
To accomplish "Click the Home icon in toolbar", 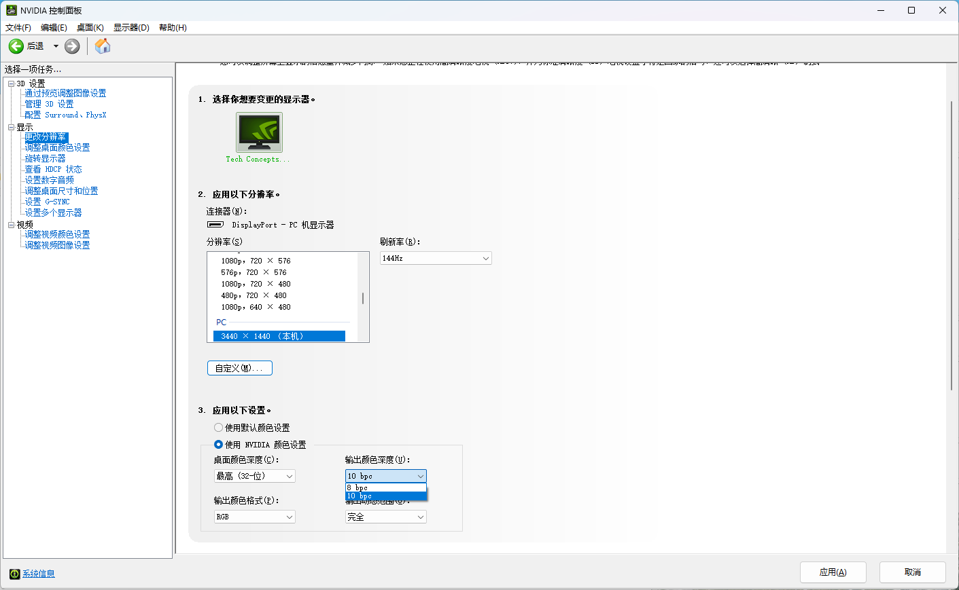I will 103,46.
